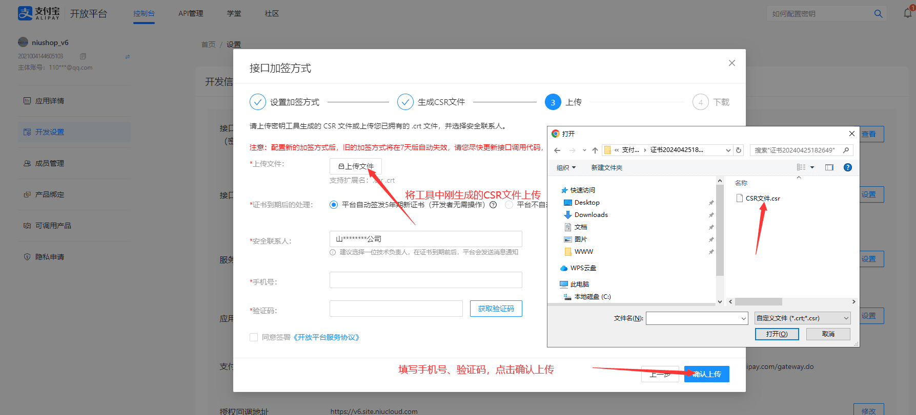
Task: Click the back arrow in file dialog
Action: [x=557, y=150]
